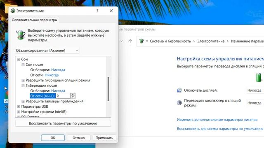
Task: Click the sleep moon icon beside Переводить компьютер
Action: [x=179, y=103]
